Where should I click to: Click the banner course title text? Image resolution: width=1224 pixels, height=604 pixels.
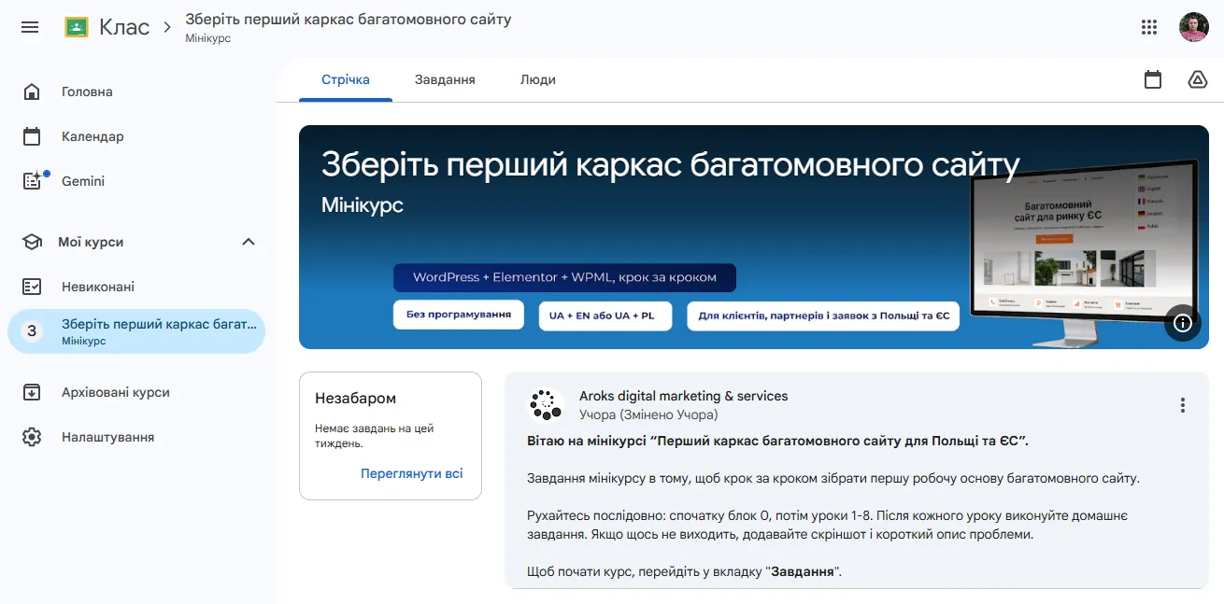[670, 164]
